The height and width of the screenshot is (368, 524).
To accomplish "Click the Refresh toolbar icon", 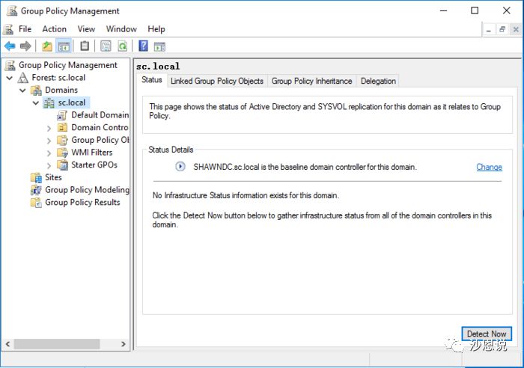I will click(x=123, y=46).
